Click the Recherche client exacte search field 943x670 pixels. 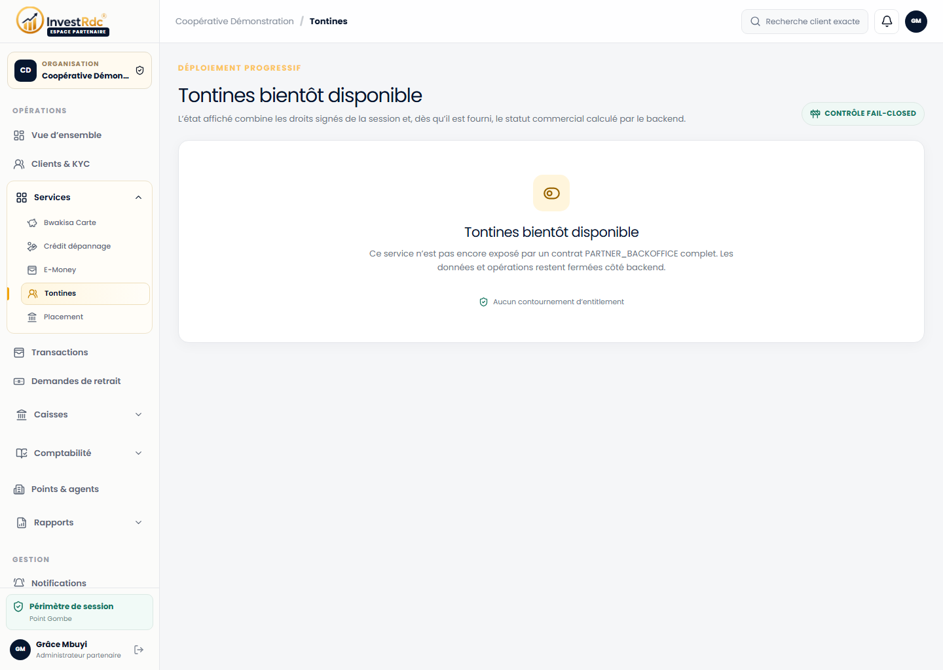coord(804,22)
